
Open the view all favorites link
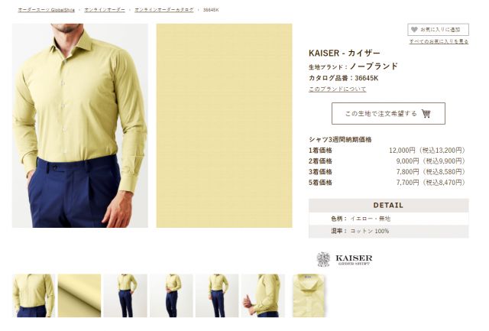click(x=439, y=41)
